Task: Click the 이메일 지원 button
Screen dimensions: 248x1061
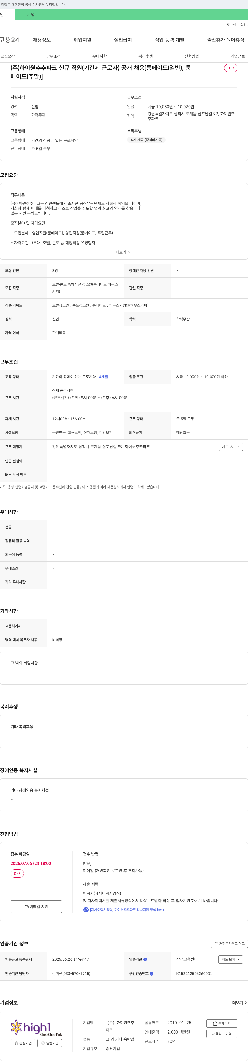Action: click(36, 906)
